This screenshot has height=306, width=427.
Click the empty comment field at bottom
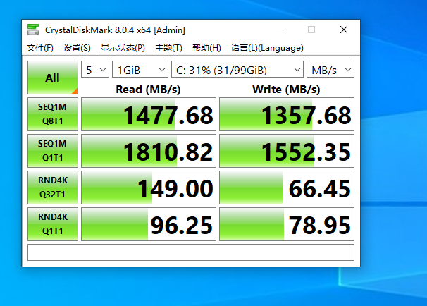tap(191, 252)
